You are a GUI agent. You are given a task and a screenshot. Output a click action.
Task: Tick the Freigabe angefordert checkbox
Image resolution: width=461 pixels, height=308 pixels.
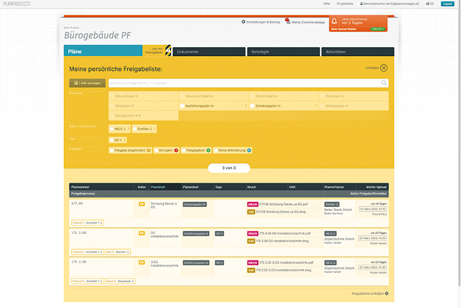[112, 151]
